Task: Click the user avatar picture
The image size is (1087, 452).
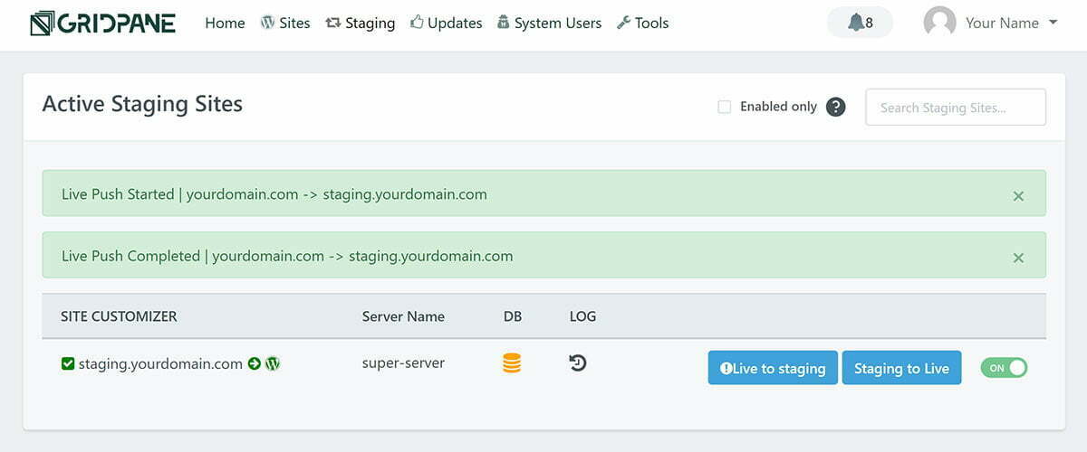Action: pos(939,23)
